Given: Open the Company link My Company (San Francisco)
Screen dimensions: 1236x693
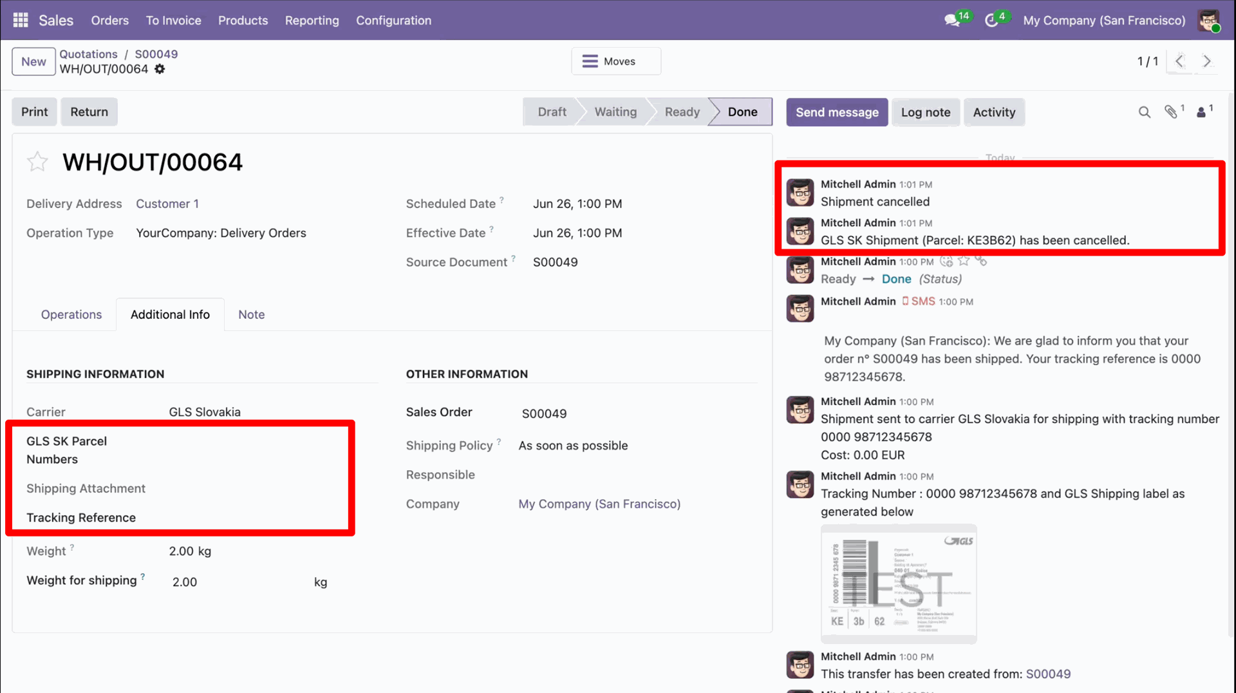Looking at the screenshot, I should pos(600,504).
